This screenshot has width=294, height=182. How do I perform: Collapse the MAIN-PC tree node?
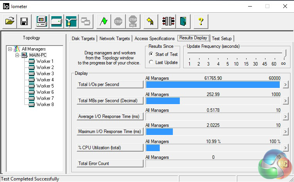17,55
